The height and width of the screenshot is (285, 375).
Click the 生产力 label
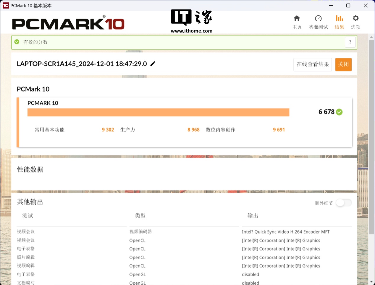[x=127, y=130]
